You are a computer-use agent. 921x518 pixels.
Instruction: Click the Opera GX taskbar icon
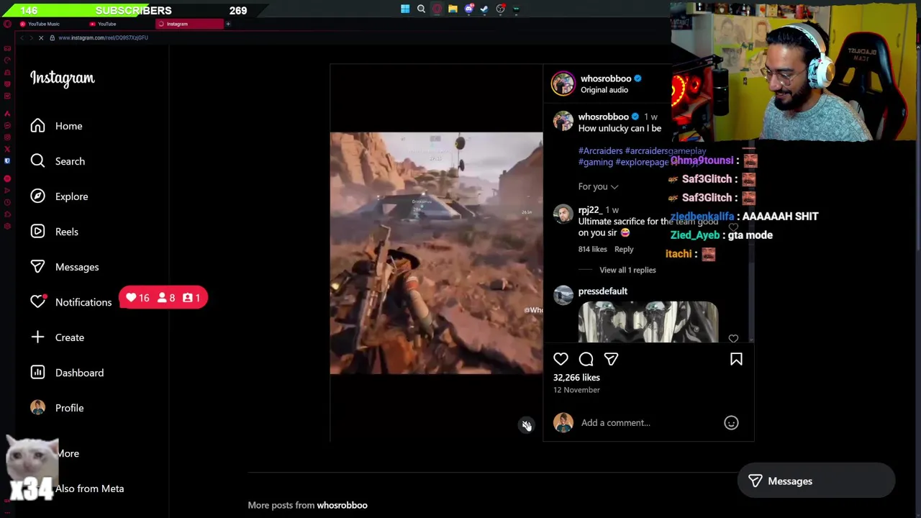tap(437, 9)
